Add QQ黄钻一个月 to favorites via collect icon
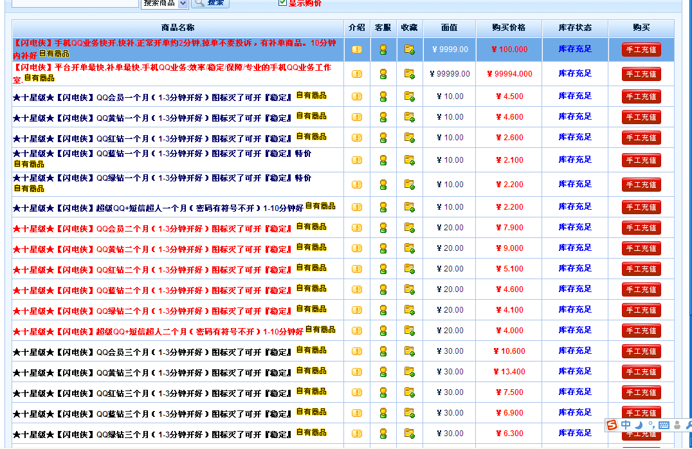692x449 pixels. [410, 116]
